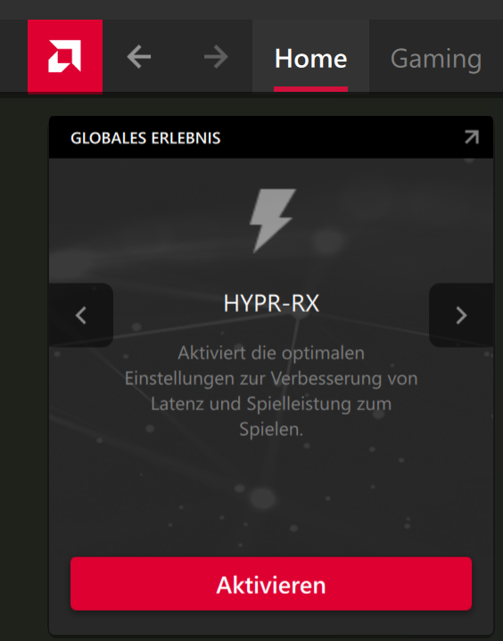Screen dimensions: 503x641
Task: Activate HYPR-RX with the Aktivieren button
Action: click(271, 584)
